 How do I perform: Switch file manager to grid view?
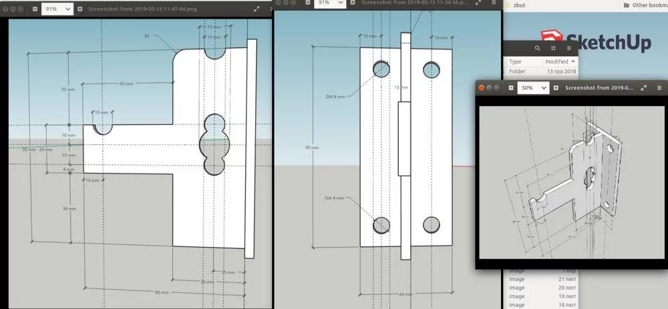pos(553,49)
